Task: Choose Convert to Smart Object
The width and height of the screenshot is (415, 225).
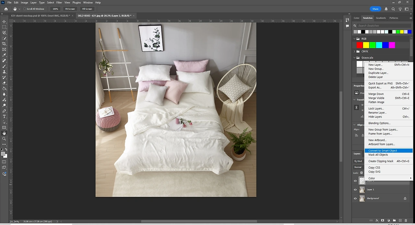Action: [383, 151]
